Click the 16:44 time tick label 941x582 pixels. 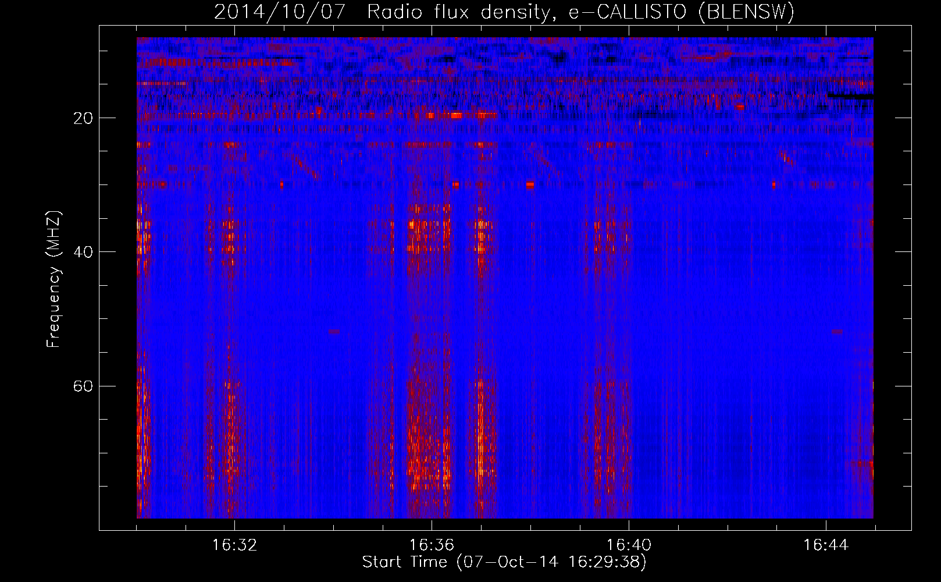coord(826,545)
